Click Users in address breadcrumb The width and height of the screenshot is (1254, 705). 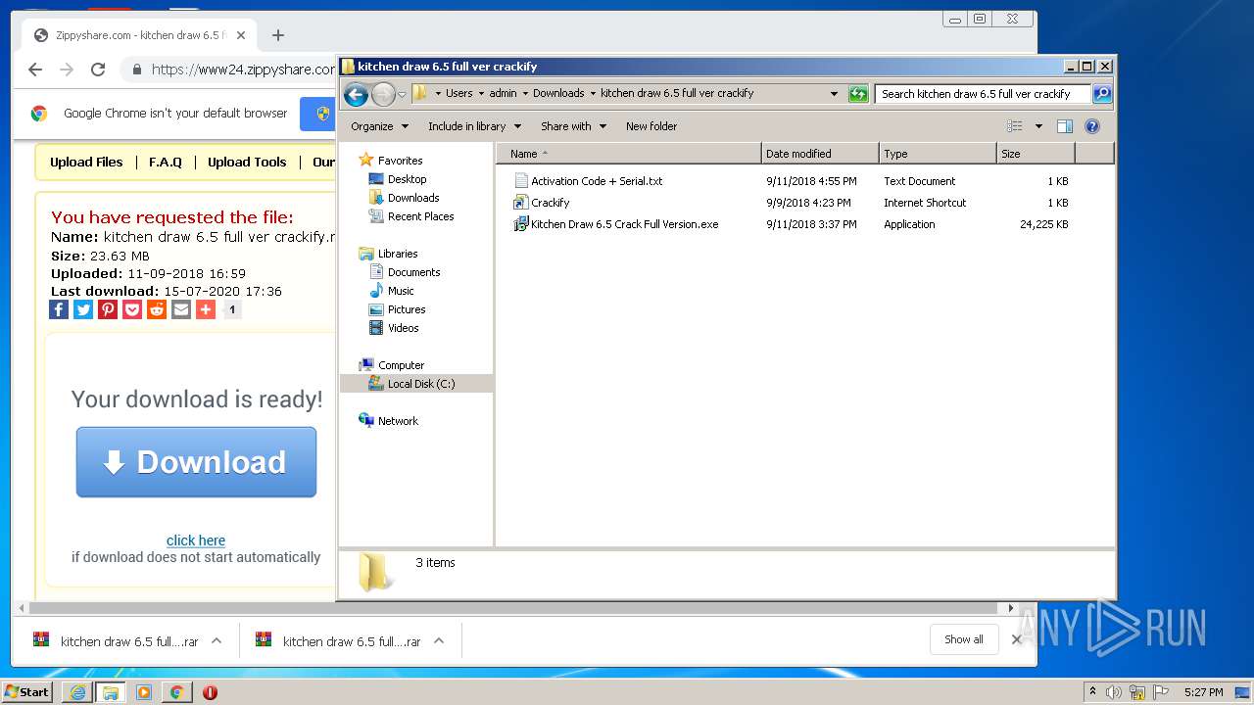click(x=458, y=94)
